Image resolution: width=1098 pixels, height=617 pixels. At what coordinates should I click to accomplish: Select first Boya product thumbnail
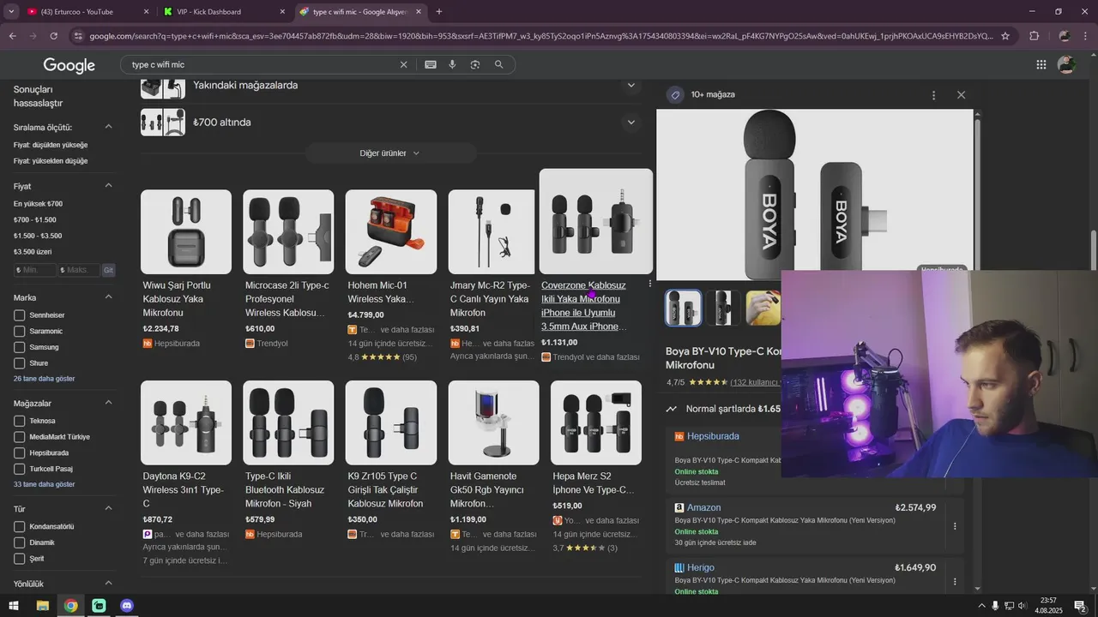click(x=684, y=308)
